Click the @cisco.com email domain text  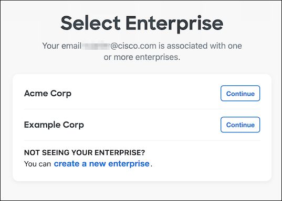(x=133, y=46)
